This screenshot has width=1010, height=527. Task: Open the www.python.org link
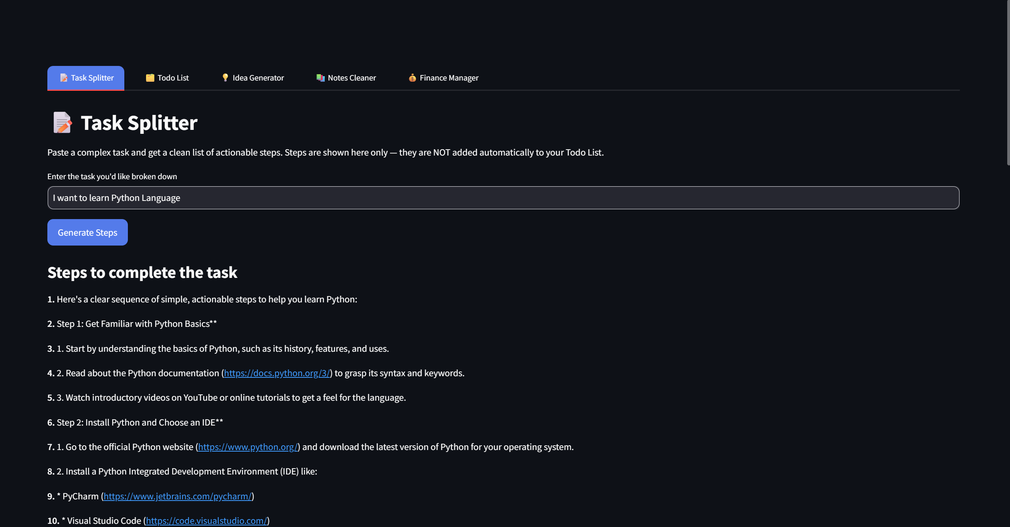247,447
